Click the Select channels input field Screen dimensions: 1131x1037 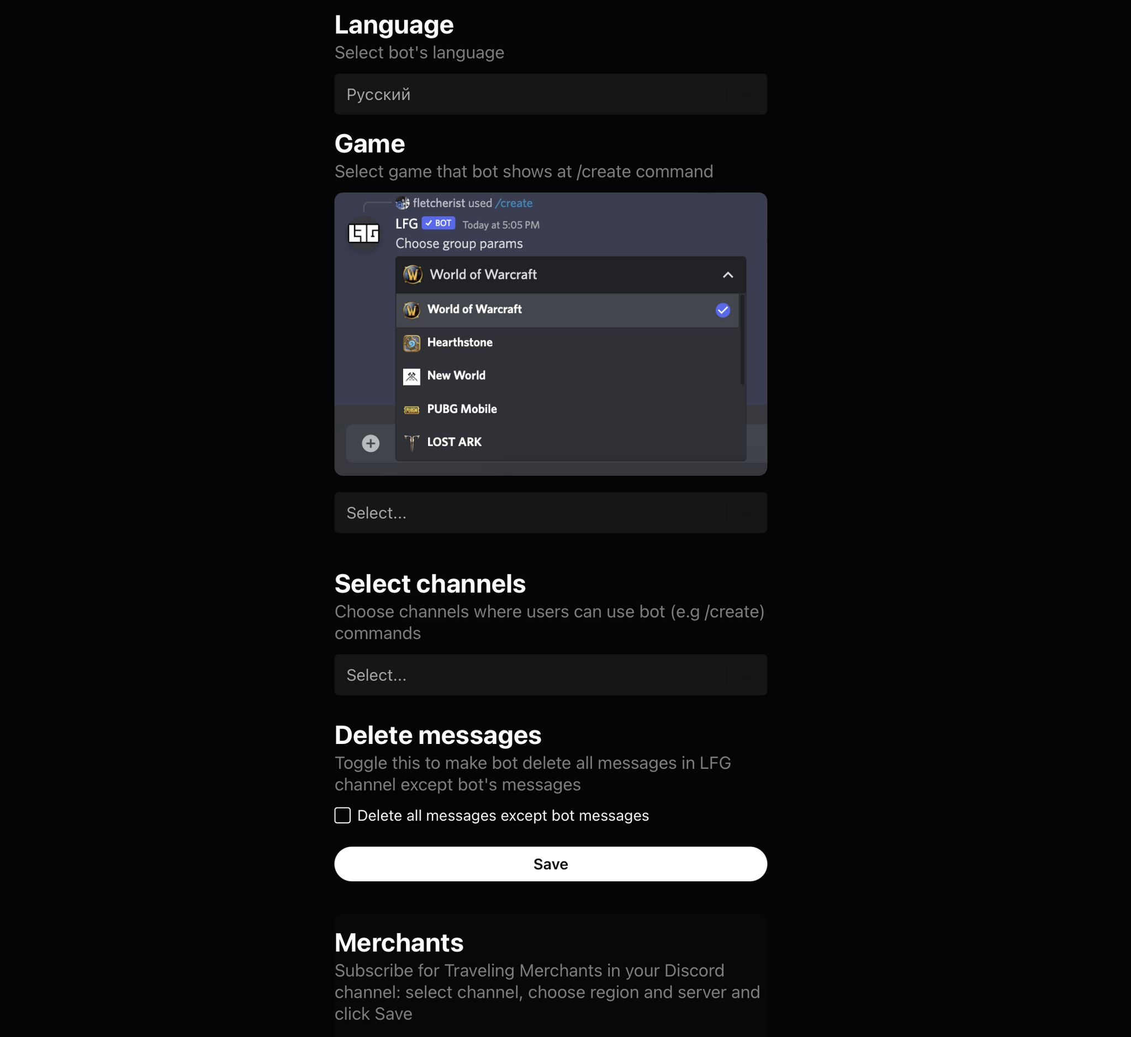pos(551,674)
